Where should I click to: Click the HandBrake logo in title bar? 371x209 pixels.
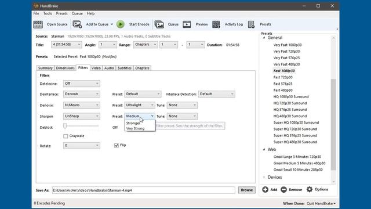[x=36, y=6]
